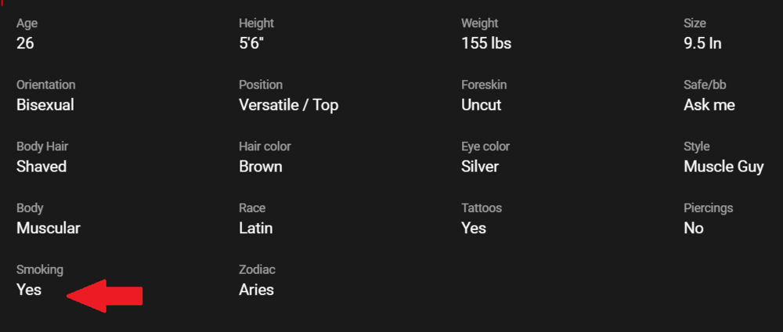Screen dimensions: 783x332
Task: Click the Smoking field label
Action: tap(40, 269)
